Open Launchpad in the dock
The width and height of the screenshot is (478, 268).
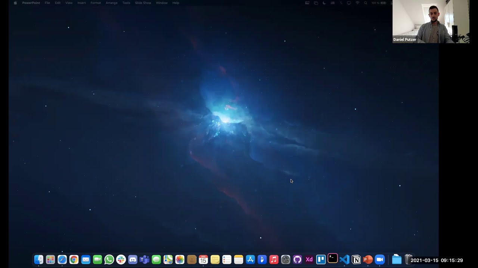tap(50, 259)
